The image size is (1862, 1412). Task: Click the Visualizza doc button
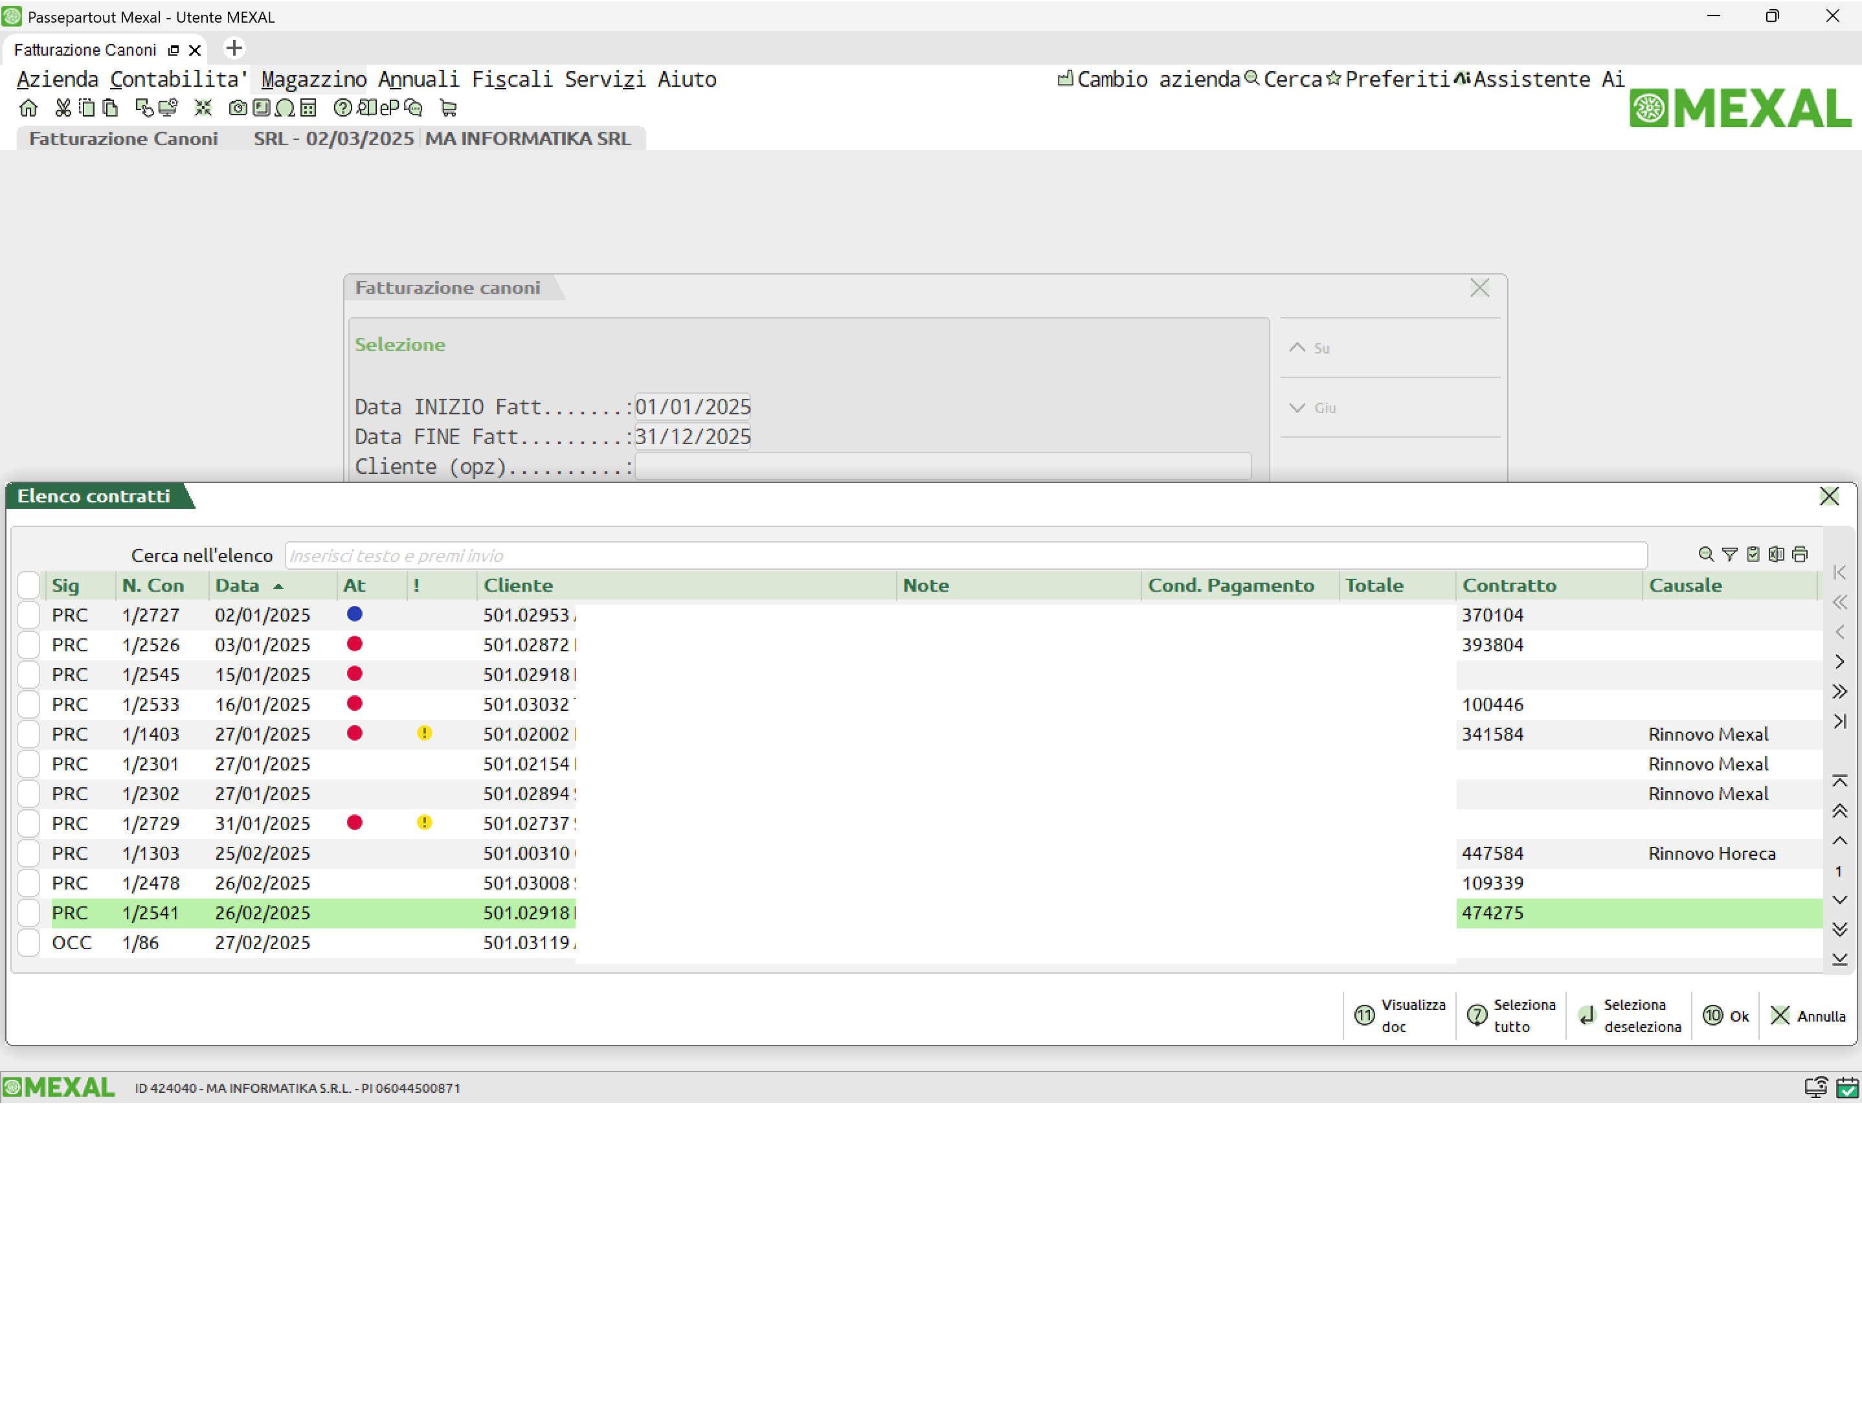click(x=1399, y=1015)
